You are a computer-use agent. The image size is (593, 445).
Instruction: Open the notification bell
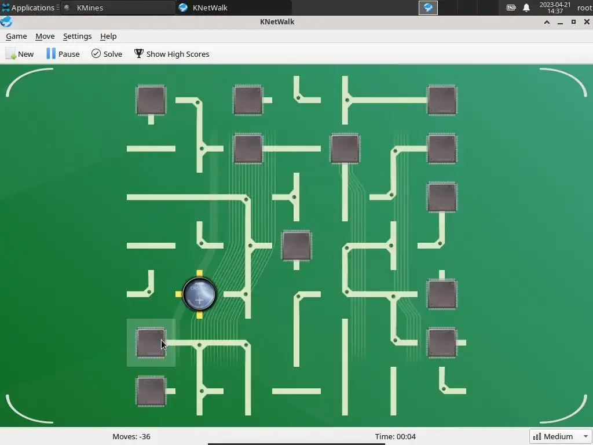coord(526,8)
